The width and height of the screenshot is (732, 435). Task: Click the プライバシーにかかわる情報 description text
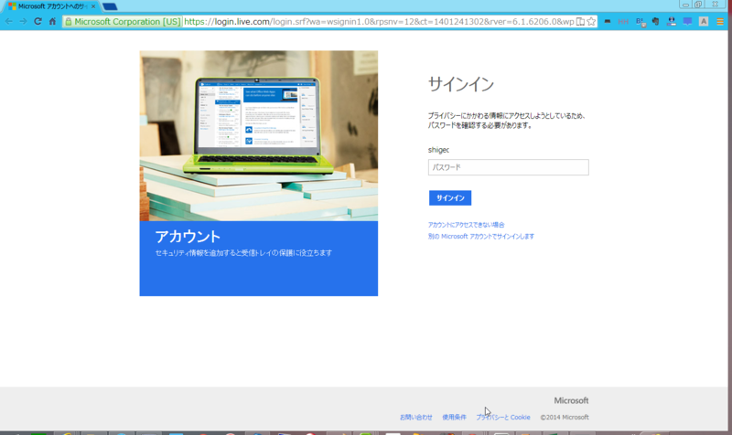pos(507,121)
